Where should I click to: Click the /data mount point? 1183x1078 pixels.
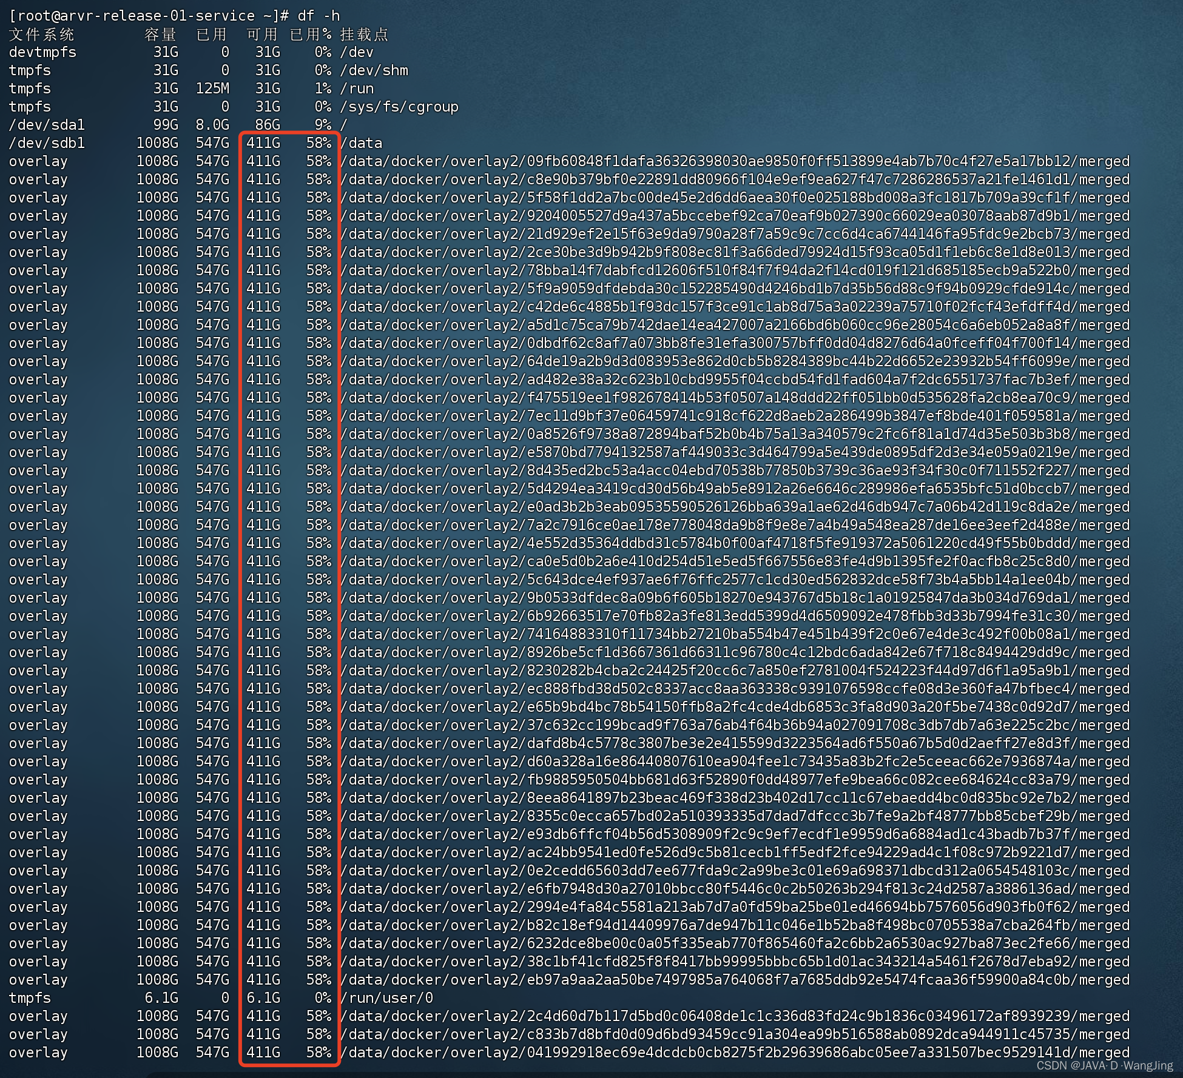click(362, 143)
